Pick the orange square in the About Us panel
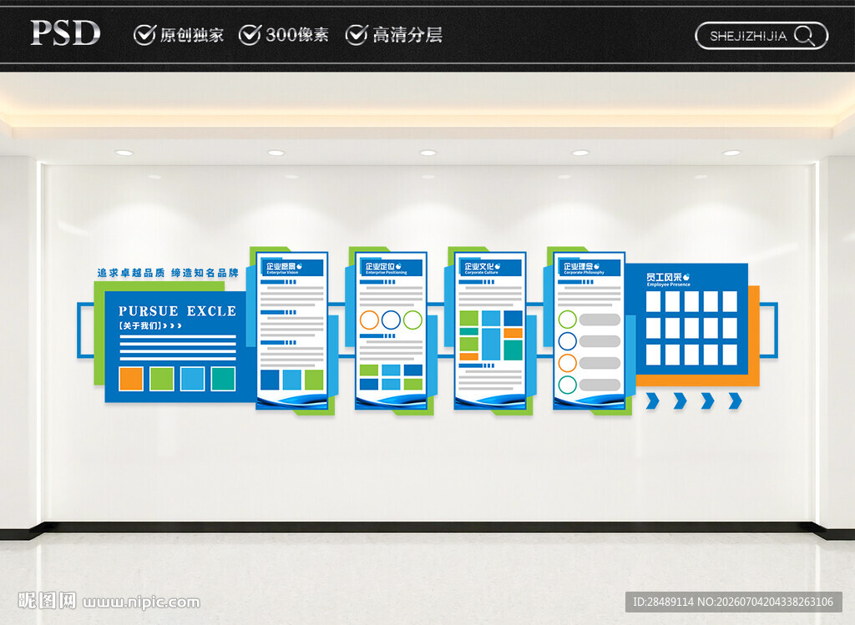Viewport: 855px width, 625px height. pos(131,379)
